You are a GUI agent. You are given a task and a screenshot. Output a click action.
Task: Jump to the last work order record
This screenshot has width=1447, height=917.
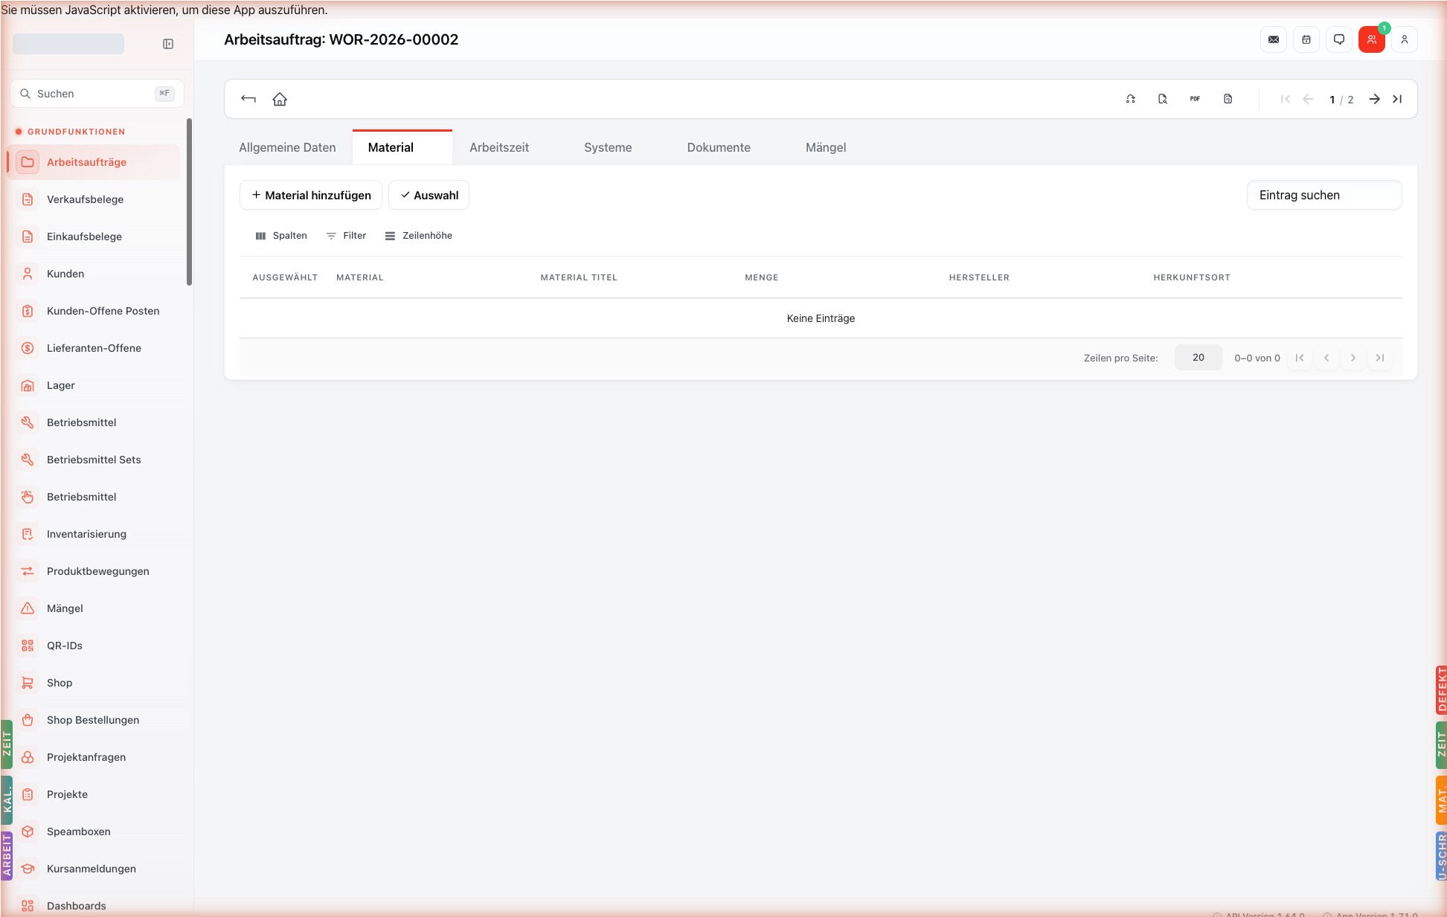[x=1397, y=99]
